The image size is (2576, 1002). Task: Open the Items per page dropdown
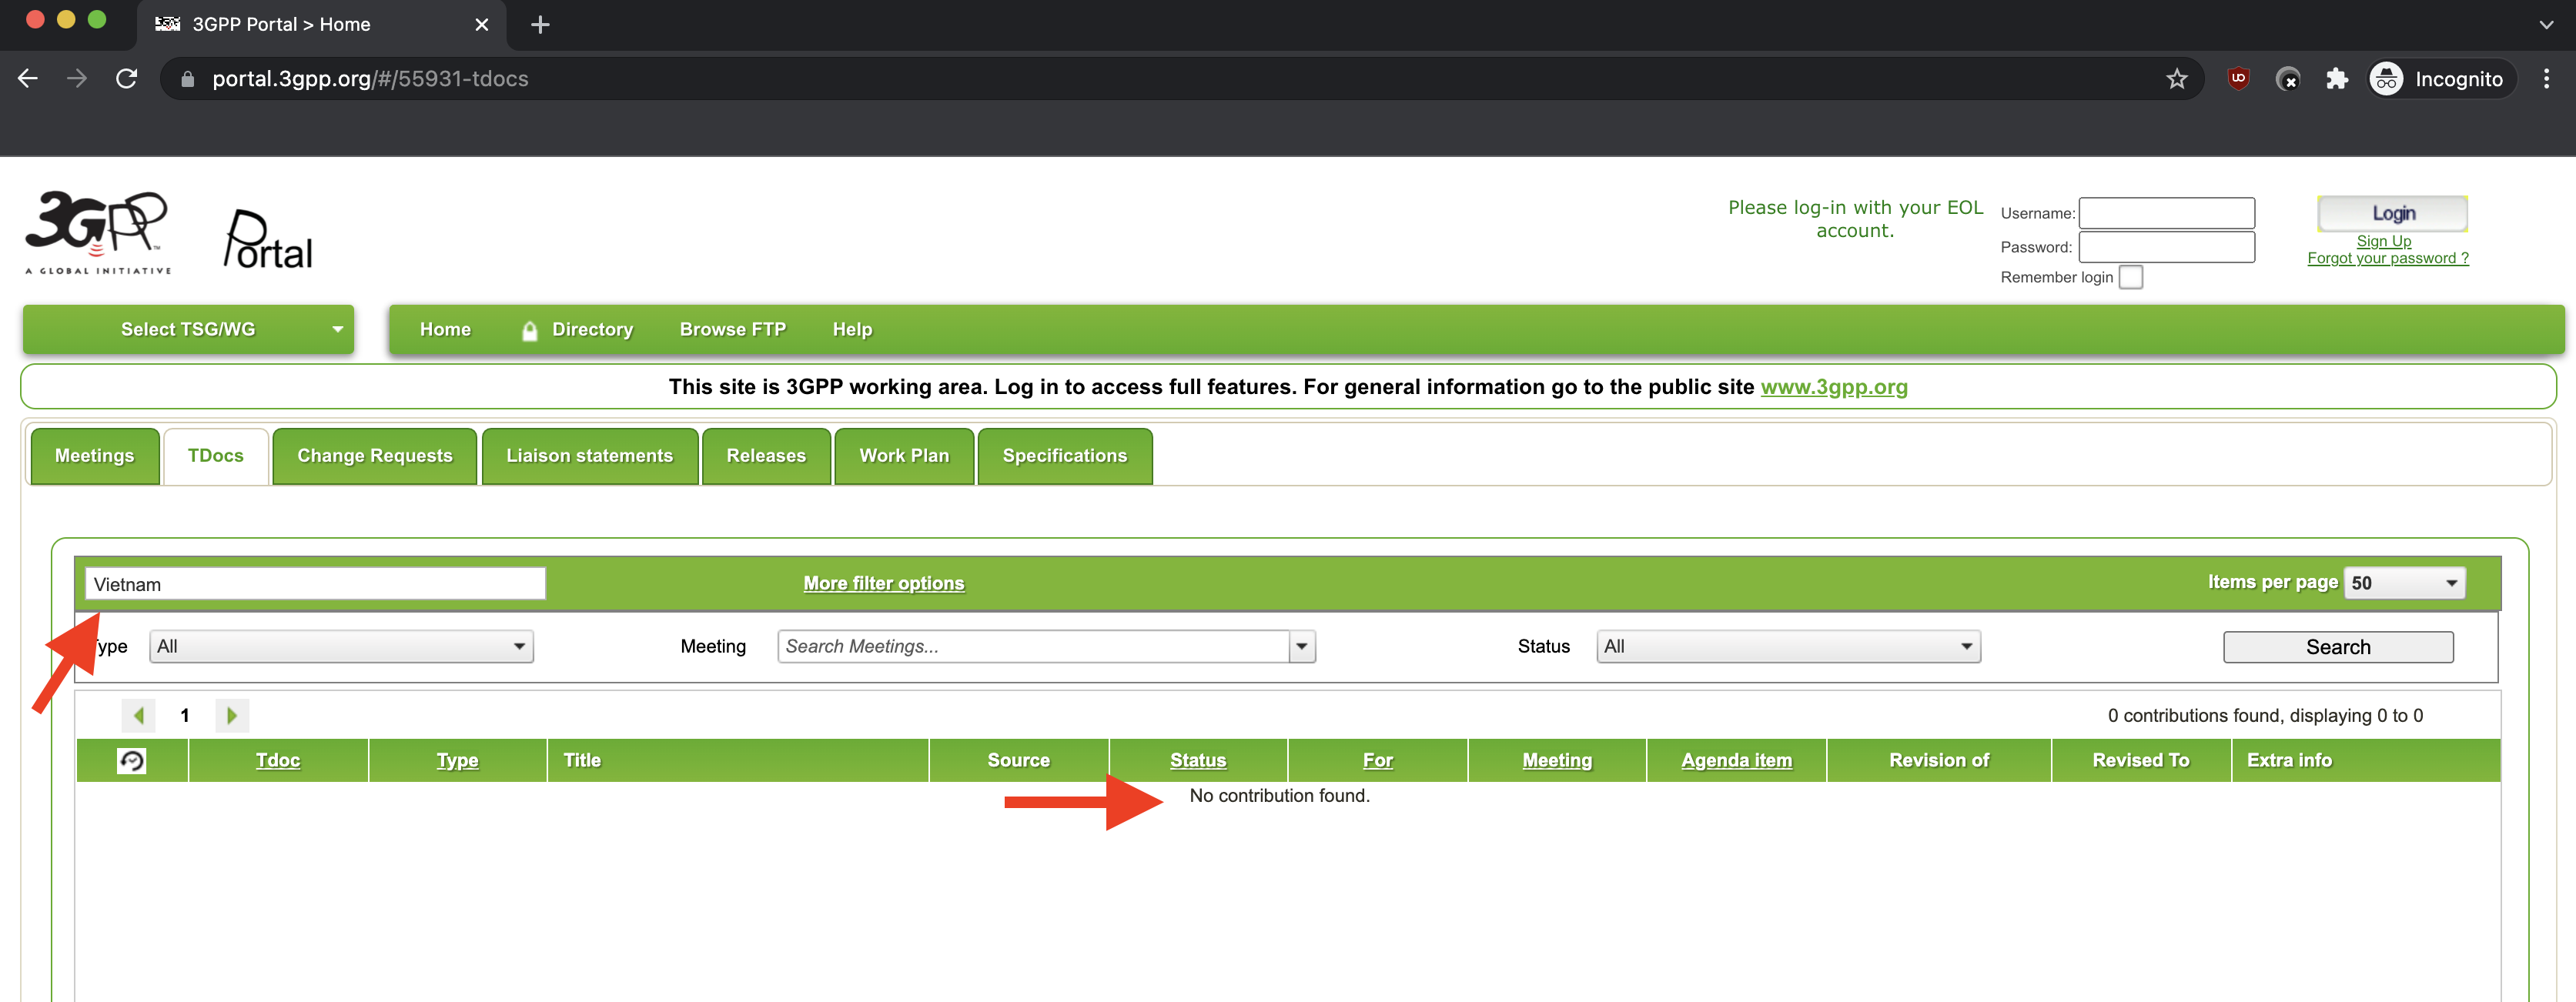pyautogui.click(x=2404, y=583)
